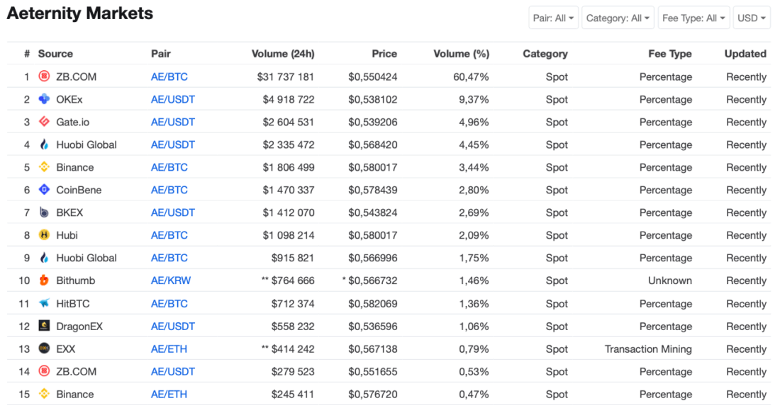The width and height of the screenshot is (780, 408).
Task: Click the OKEx exchange logo icon
Action: point(44,99)
